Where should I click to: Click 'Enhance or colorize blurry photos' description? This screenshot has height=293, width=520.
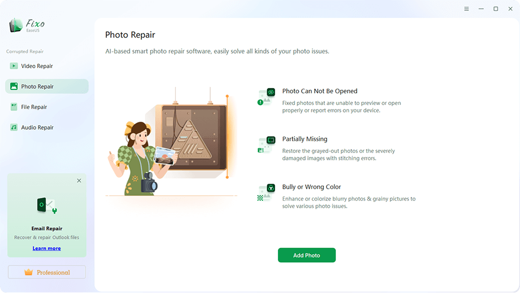[x=349, y=202]
